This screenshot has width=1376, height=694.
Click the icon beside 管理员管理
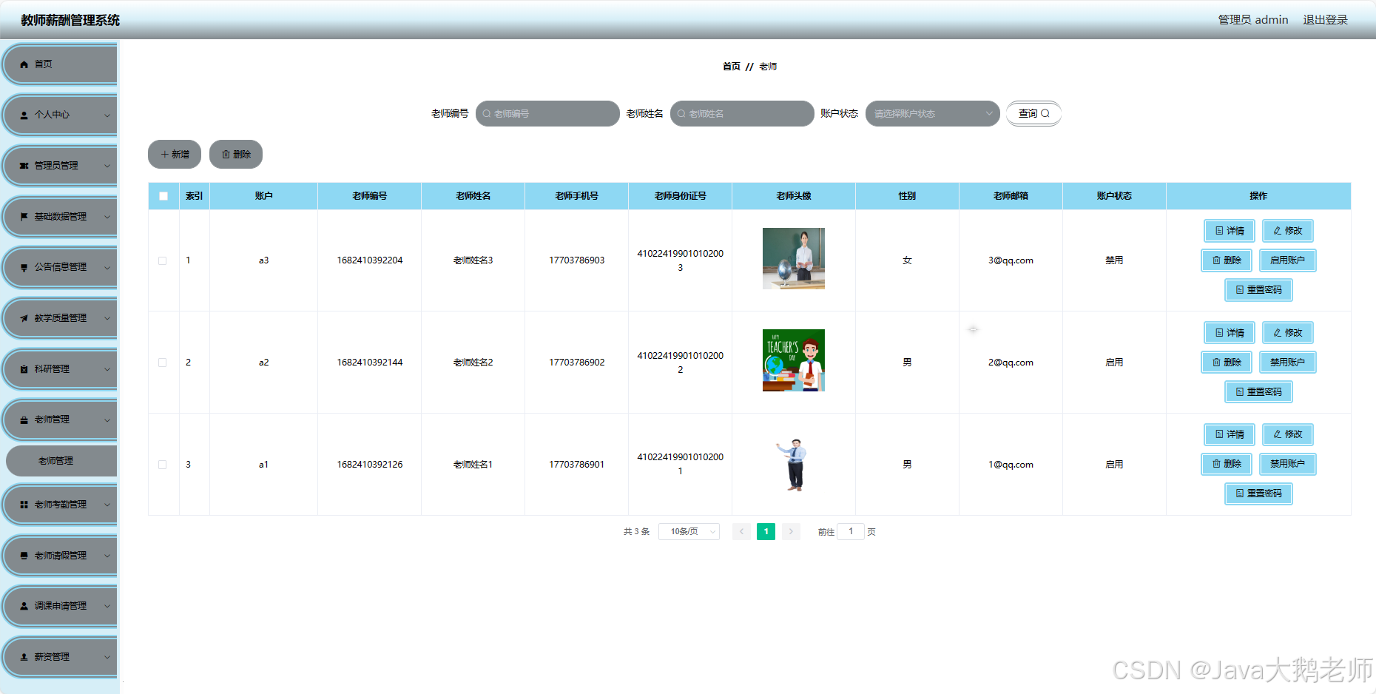(24, 166)
